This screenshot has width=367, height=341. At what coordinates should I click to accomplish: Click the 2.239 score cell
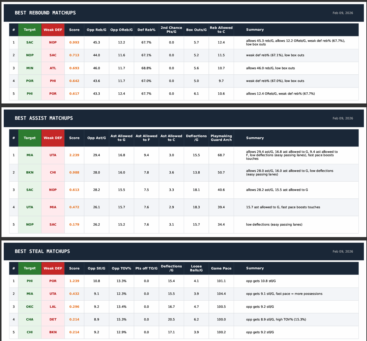[74, 155]
